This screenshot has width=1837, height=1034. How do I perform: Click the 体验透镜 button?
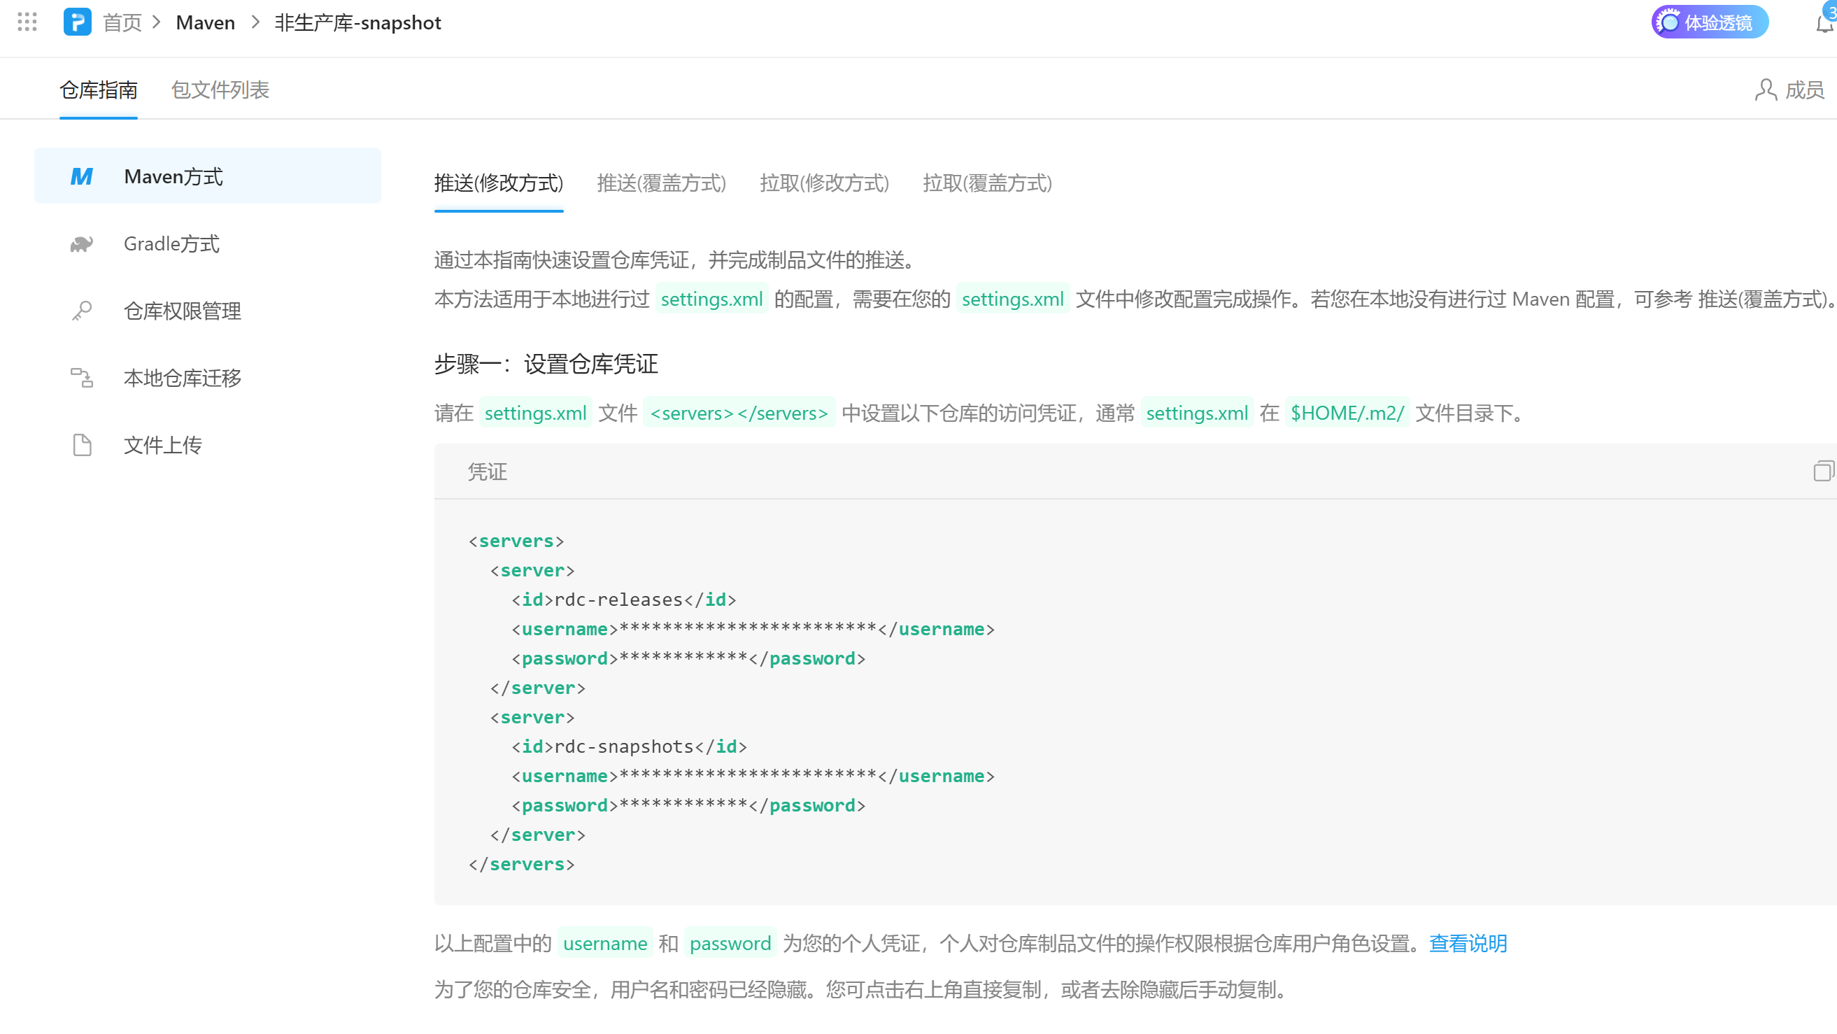(1710, 22)
